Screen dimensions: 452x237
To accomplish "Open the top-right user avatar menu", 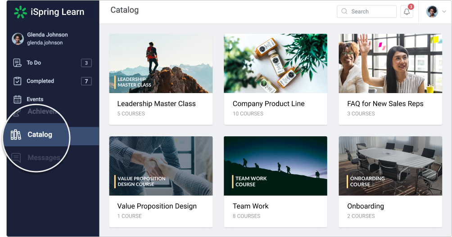I will point(432,12).
